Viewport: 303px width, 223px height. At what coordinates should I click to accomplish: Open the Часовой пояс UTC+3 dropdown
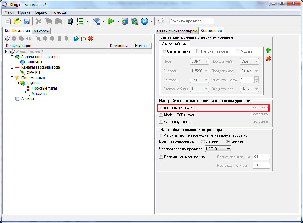point(218,149)
